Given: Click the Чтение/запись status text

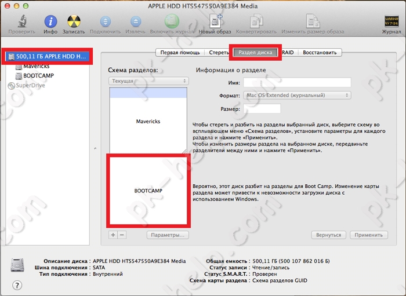Looking at the screenshot, I should [271, 268].
